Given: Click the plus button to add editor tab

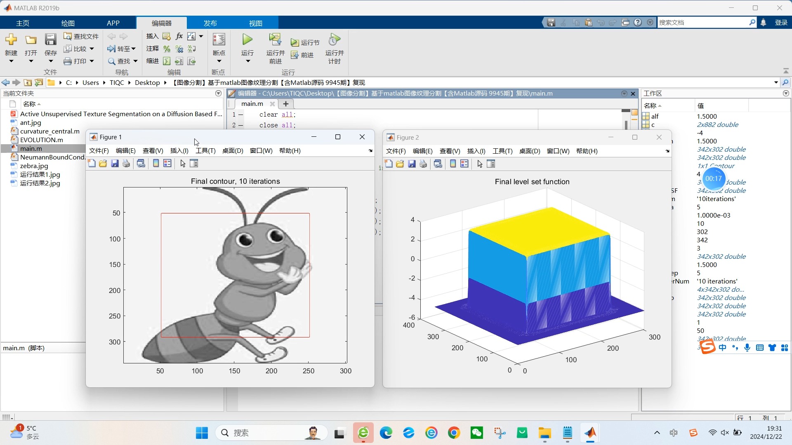Looking at the screenshot, I should [x=285, y=104].
